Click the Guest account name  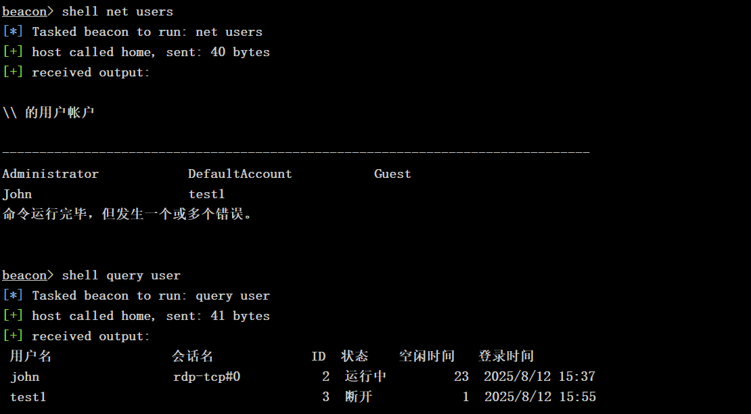click(392, 174)
